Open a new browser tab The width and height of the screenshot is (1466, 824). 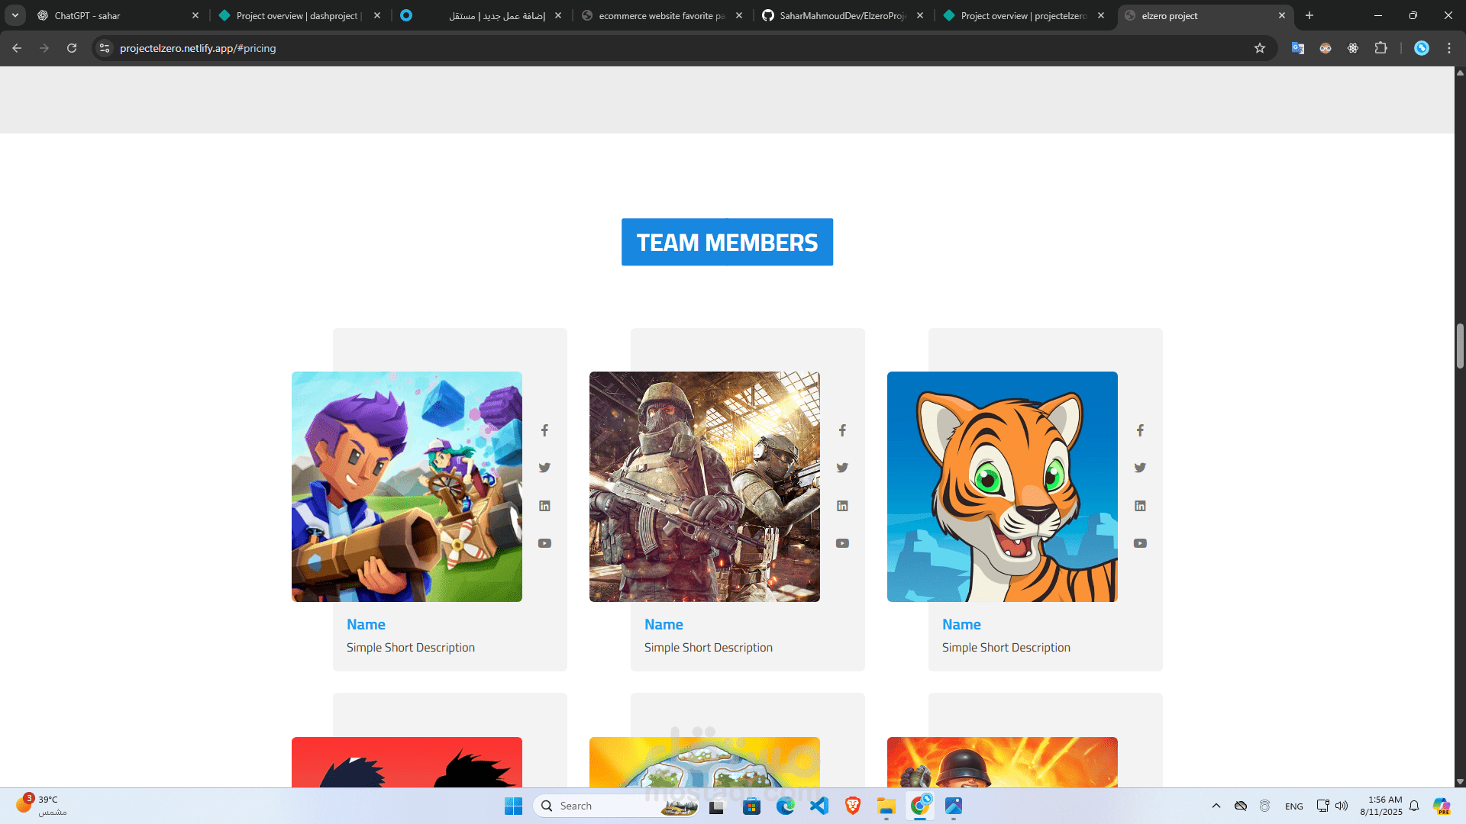coord(1309,15)
